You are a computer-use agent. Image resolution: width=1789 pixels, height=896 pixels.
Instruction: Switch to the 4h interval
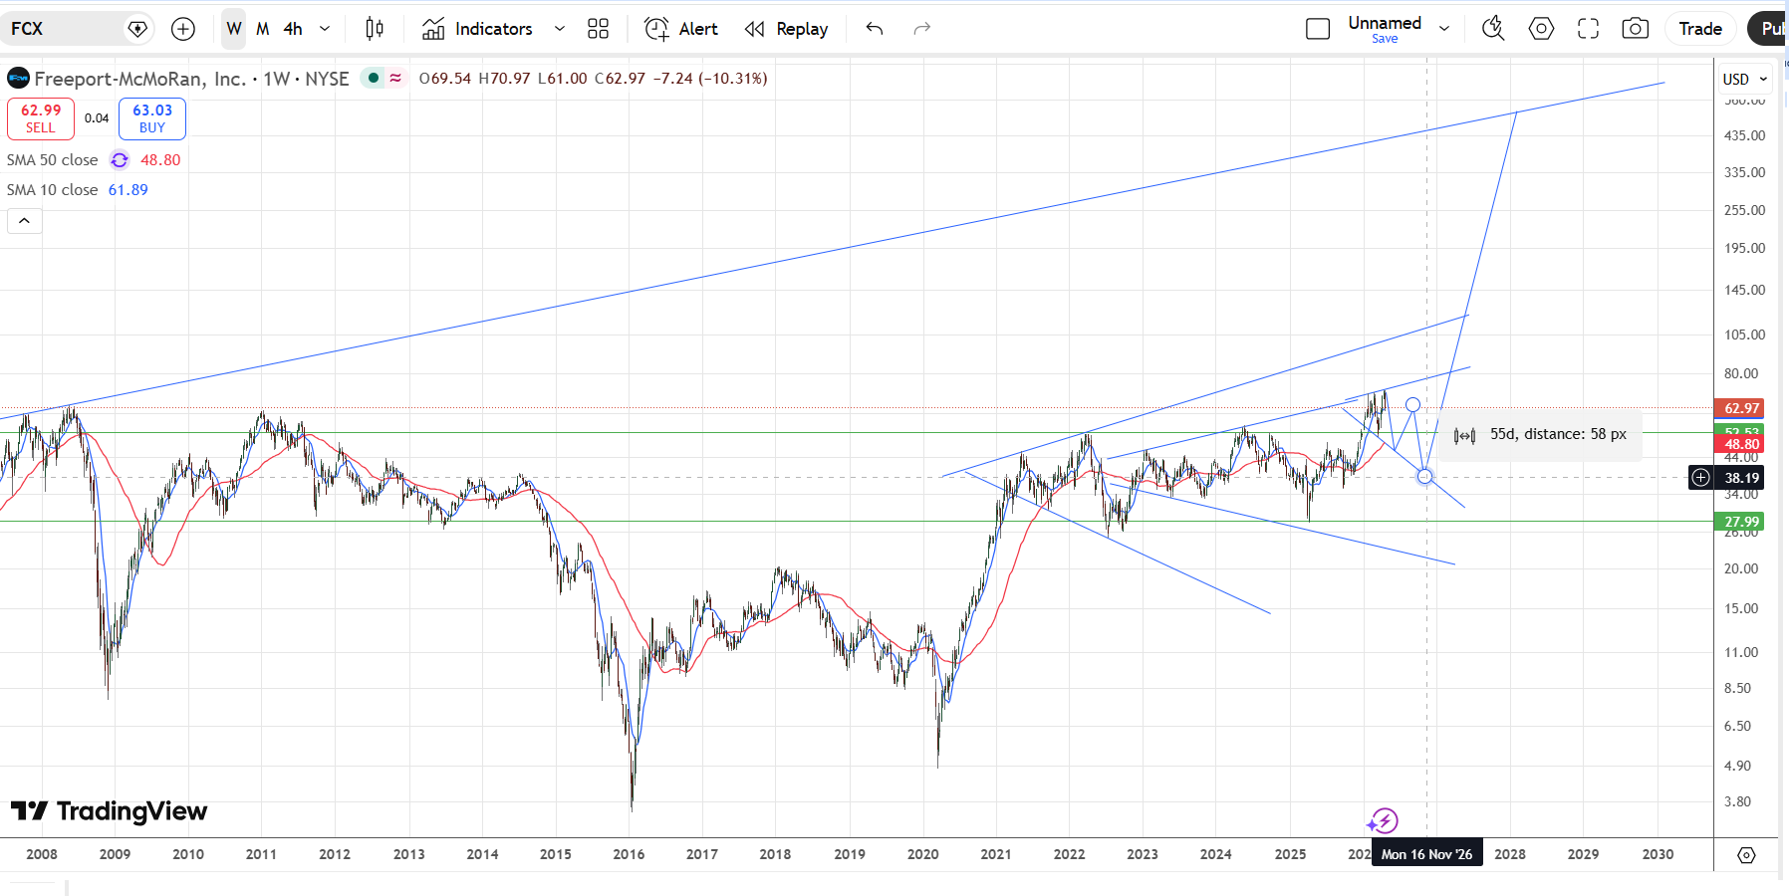click(293, 29)
